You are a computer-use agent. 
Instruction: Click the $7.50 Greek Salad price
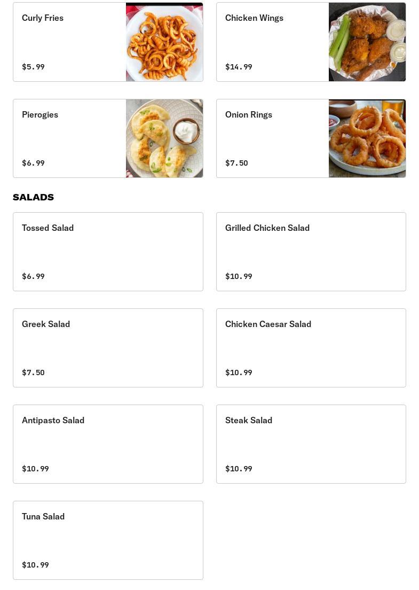point(33,372)
